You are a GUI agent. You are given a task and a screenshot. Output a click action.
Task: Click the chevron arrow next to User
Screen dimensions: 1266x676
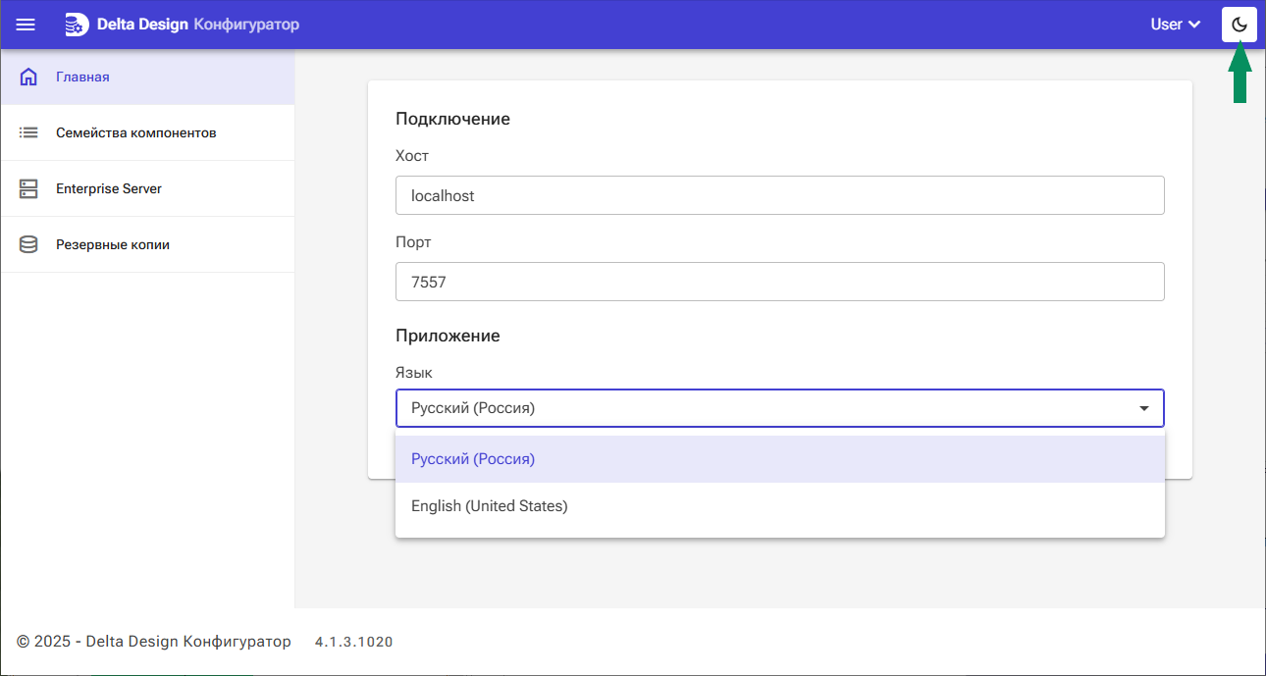(x=1194, y=25)
